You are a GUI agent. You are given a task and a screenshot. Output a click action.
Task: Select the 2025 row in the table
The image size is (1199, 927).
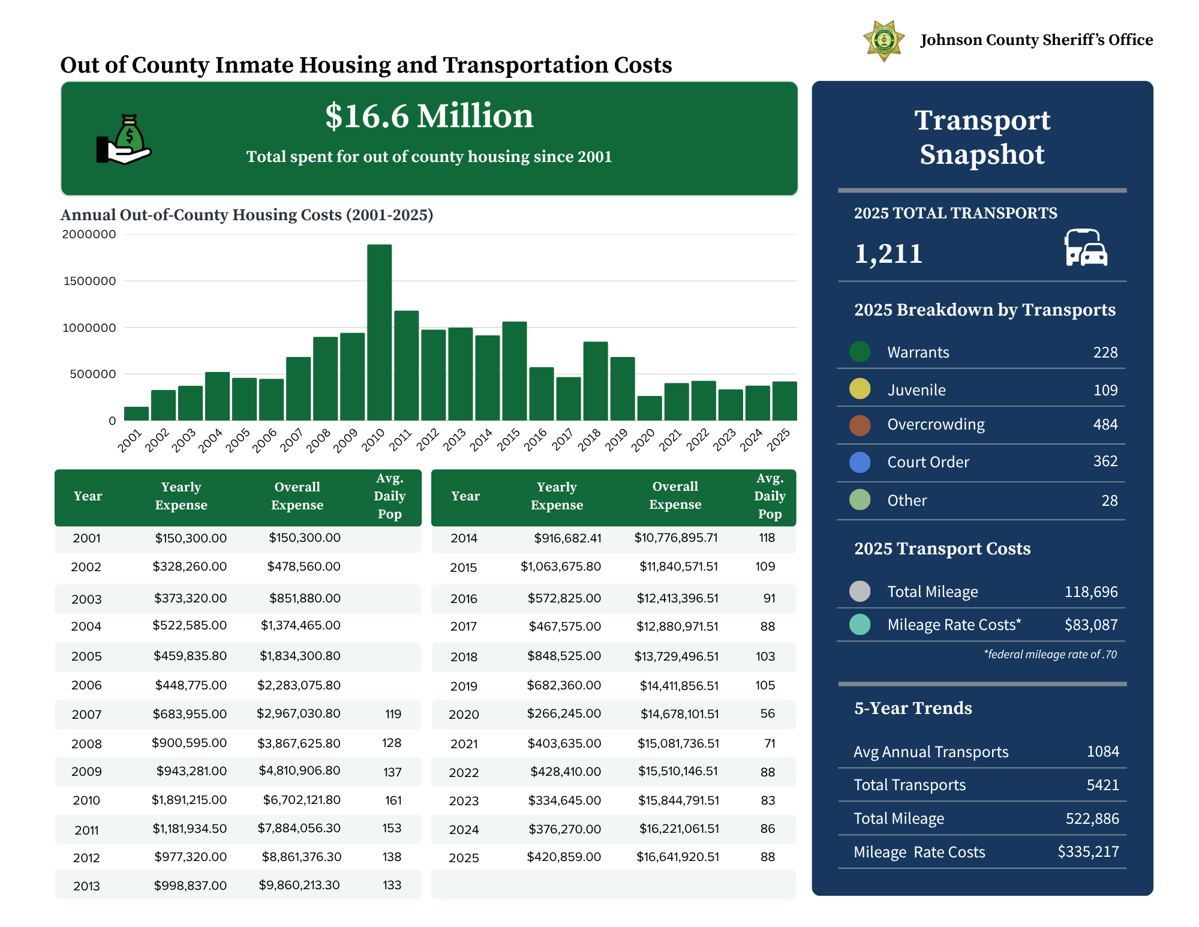[x=614, y=857]
